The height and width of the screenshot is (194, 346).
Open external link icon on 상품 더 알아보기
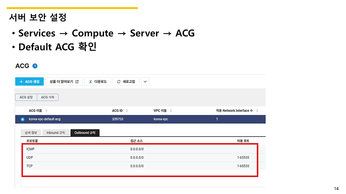coord(77,82)
